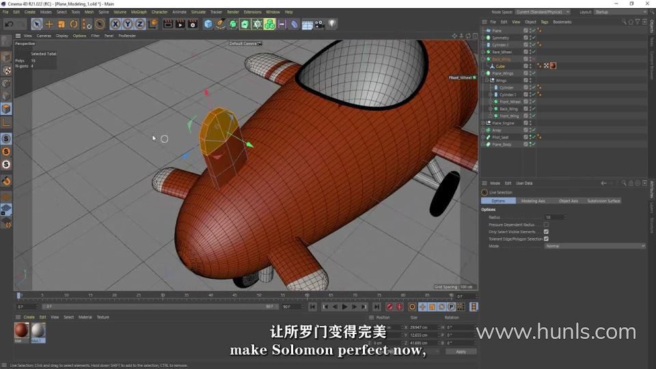The image size is (656, 369).
Task: Click the timeline playhead at frame 0
Action: tap(18, 296)
